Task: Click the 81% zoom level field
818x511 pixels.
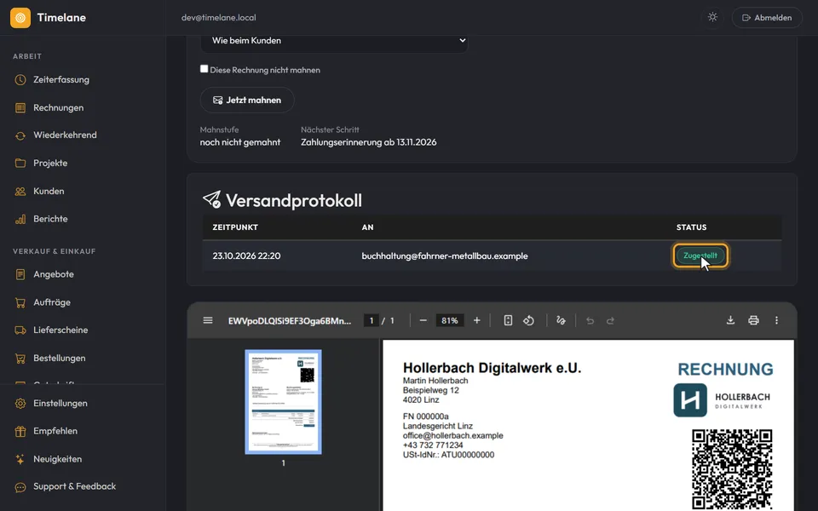Action: [450, 321]
